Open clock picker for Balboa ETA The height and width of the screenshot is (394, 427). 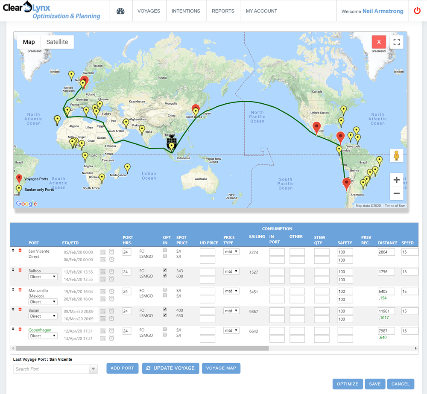[x=111, y=271]
